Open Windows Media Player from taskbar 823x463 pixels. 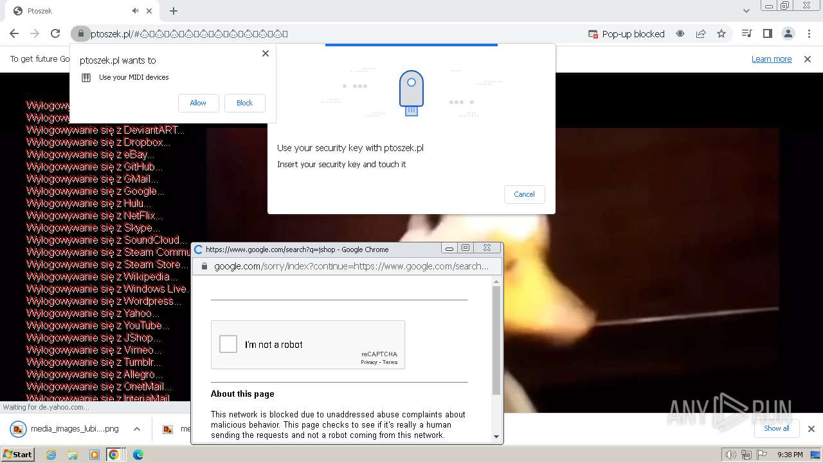point(94,455)
